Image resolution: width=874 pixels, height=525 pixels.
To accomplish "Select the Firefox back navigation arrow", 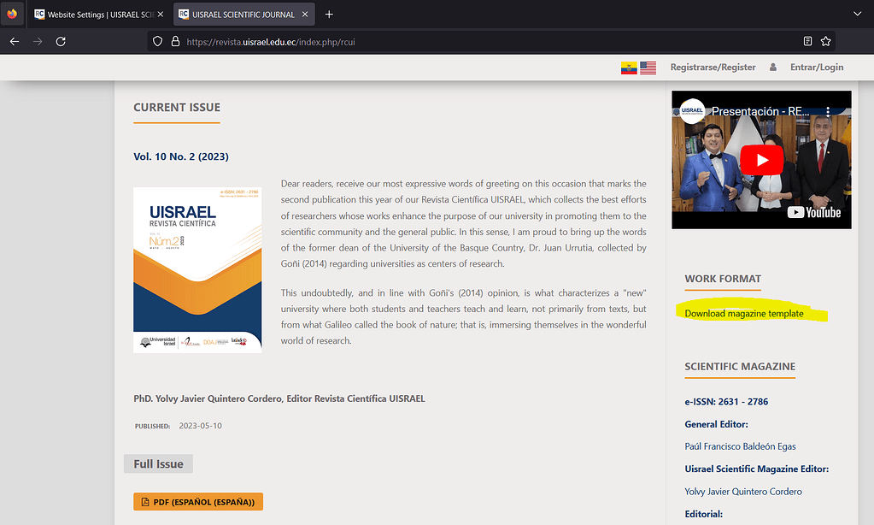I will click(14, 41).
